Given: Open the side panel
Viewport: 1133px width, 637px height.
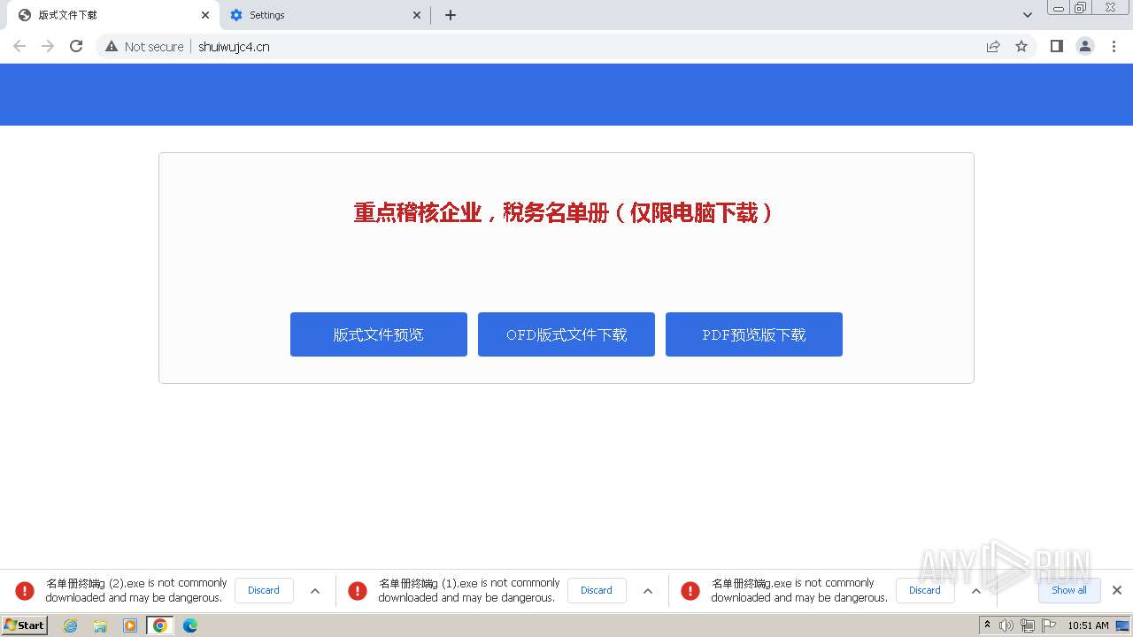Looking at the screenshot, I should (1057, 46).
